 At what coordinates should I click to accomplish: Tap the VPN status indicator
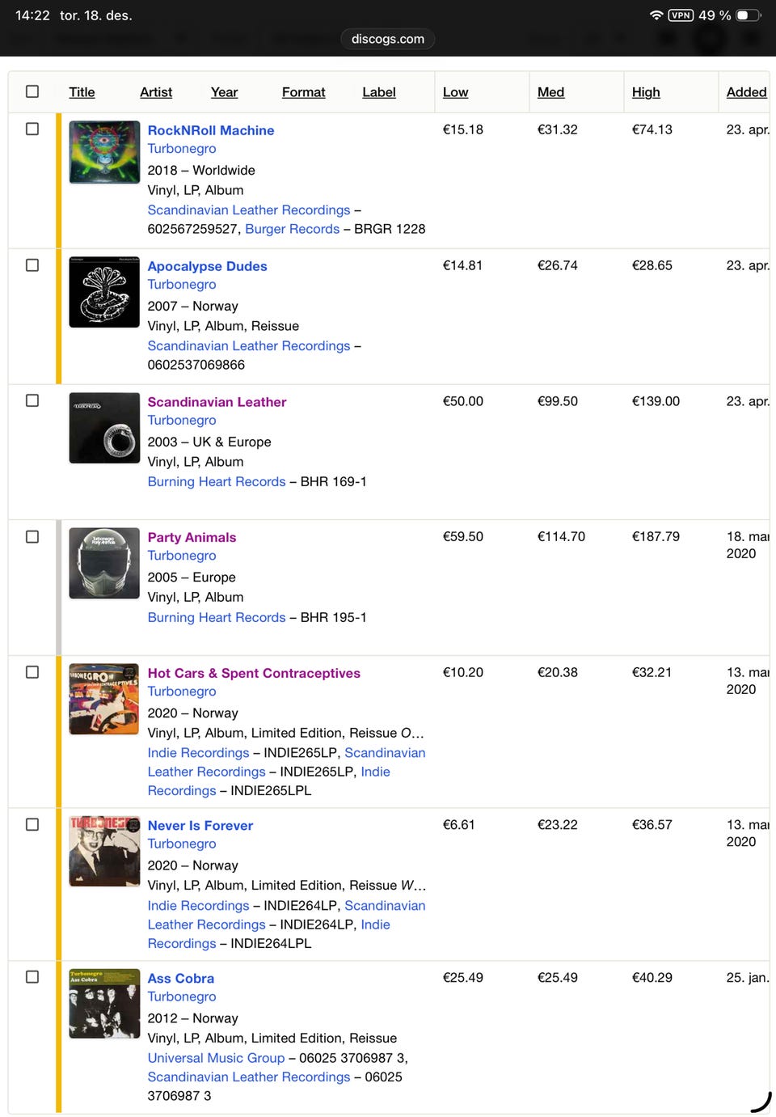click(681, 15)
